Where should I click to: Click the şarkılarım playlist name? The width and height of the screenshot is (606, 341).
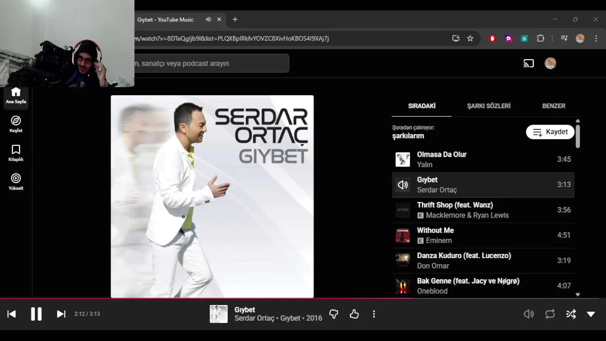click(408, 136)
